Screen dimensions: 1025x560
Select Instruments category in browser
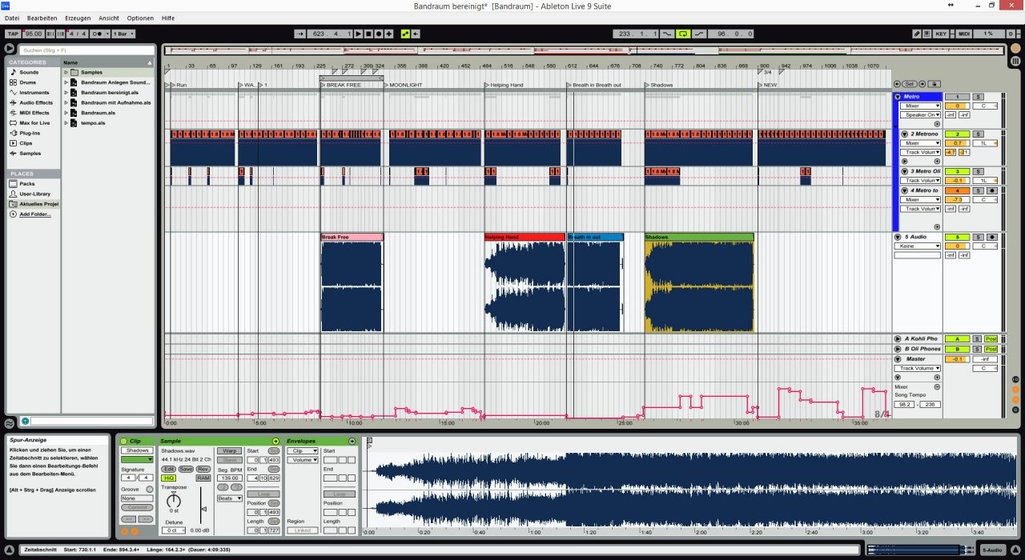(34, 93)
